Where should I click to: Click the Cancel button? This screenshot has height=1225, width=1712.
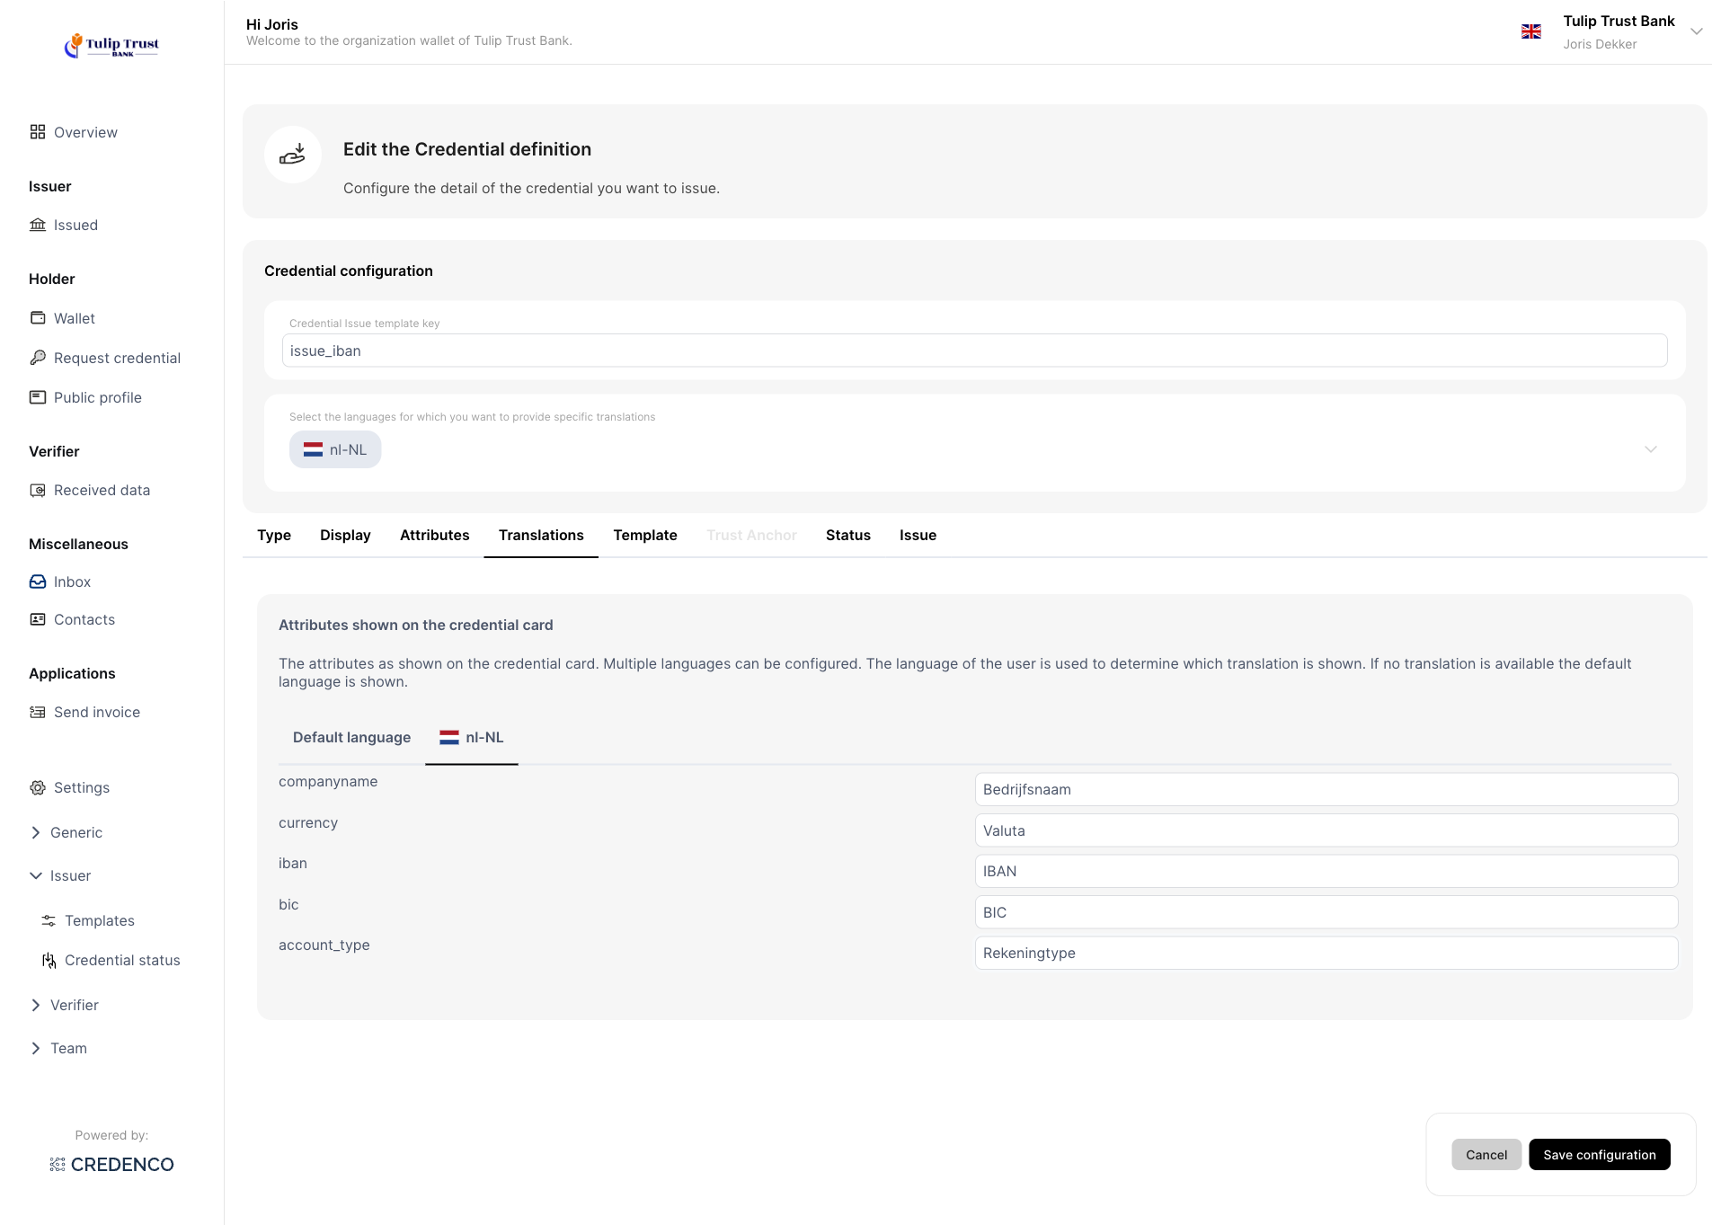(1486, 1155)
